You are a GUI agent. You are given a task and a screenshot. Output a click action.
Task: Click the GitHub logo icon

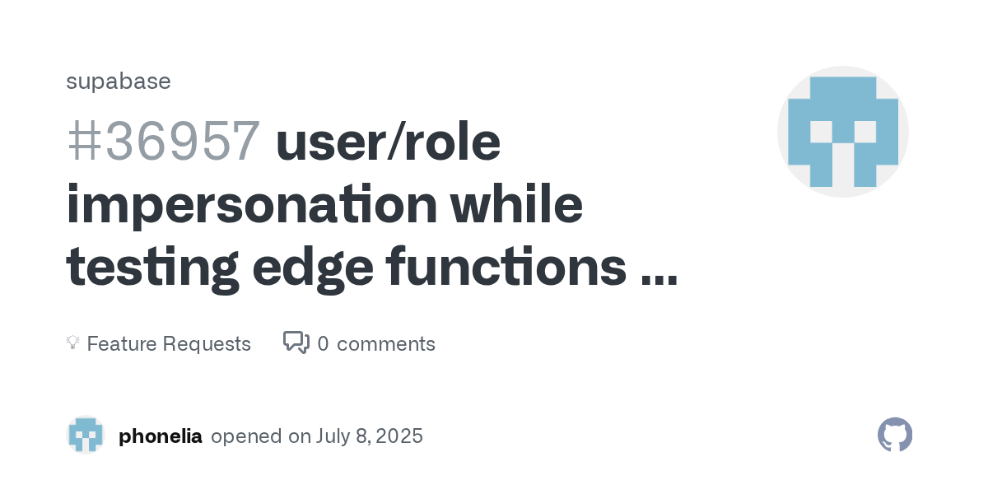[x=895, y=435]
